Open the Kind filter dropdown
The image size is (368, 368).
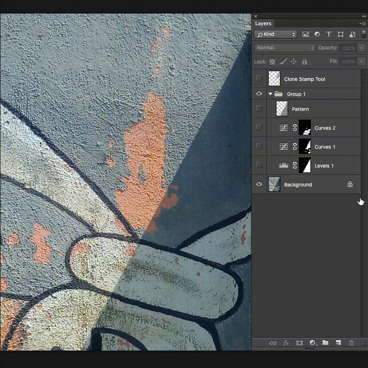click(x=276, y=34)
